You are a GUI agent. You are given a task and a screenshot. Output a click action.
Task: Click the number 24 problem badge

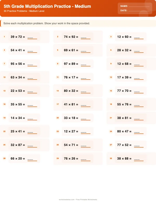coord(111,131)
